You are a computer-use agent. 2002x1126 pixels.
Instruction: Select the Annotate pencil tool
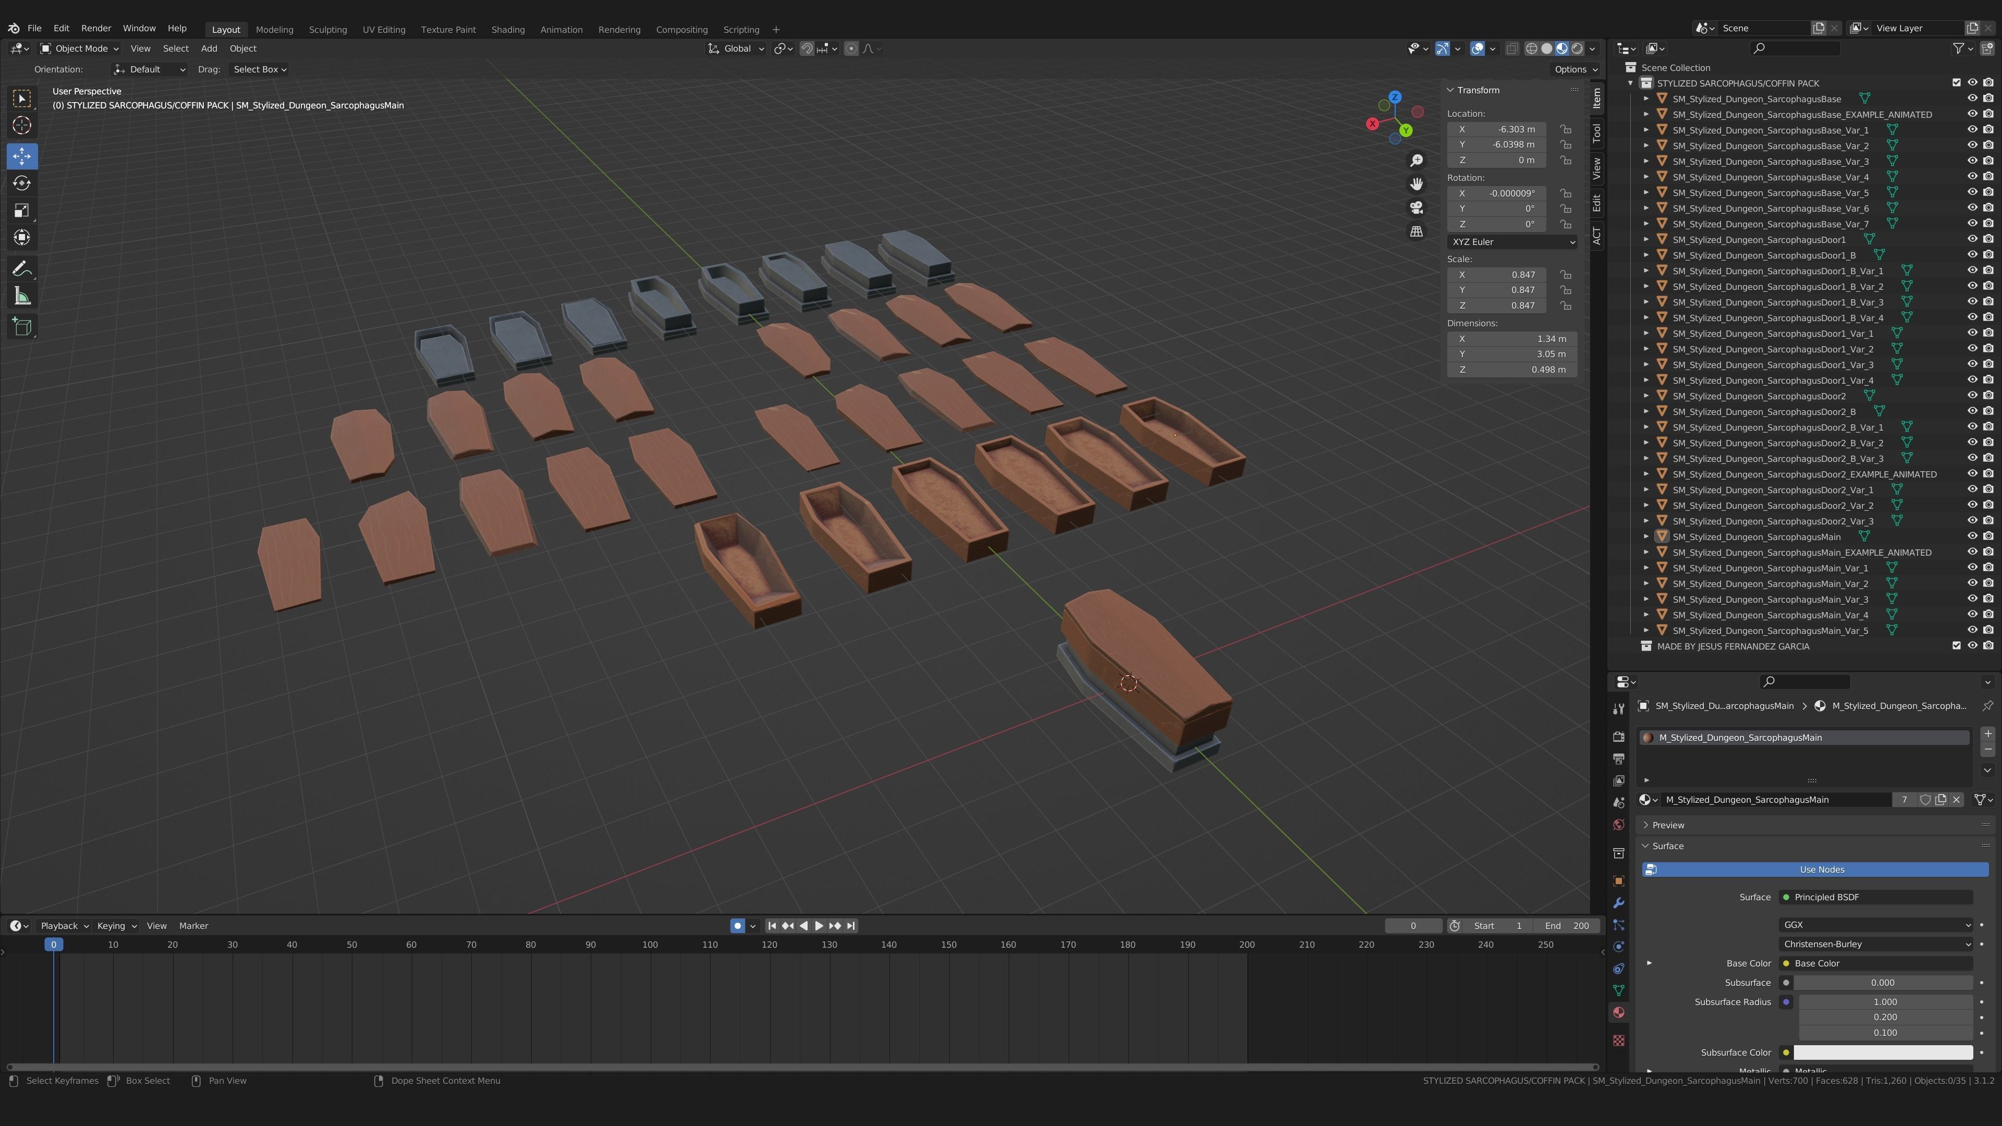click(22, 269)
